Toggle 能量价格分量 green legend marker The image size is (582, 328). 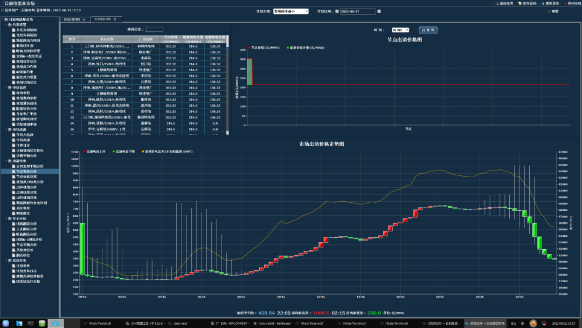(x=288, y=48)
